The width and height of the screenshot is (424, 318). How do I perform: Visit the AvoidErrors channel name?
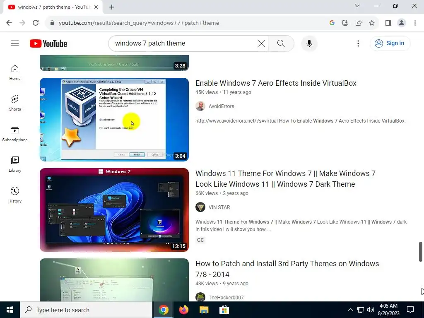pyautogui.click(x=221, y=106)
